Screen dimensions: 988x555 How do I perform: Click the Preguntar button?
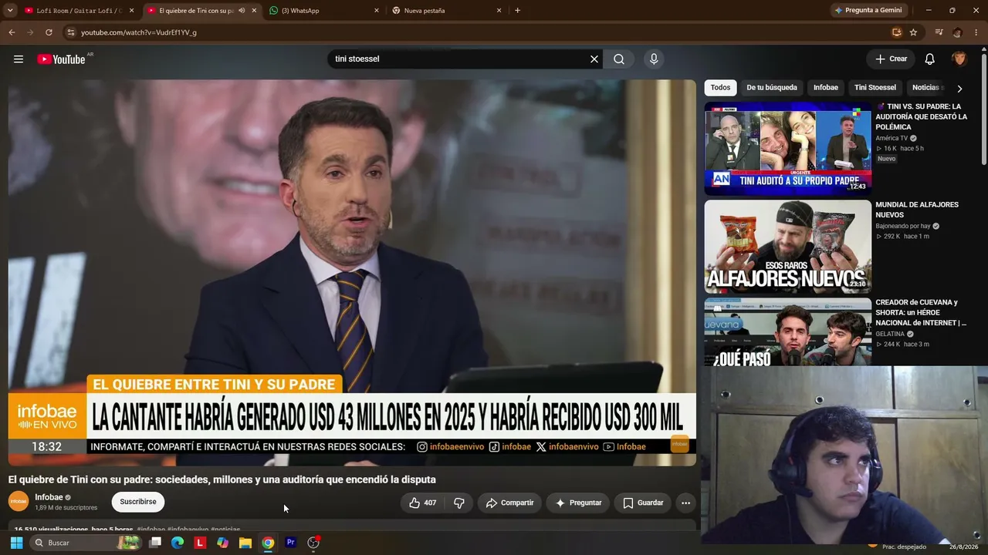click(x=578, y=503)
